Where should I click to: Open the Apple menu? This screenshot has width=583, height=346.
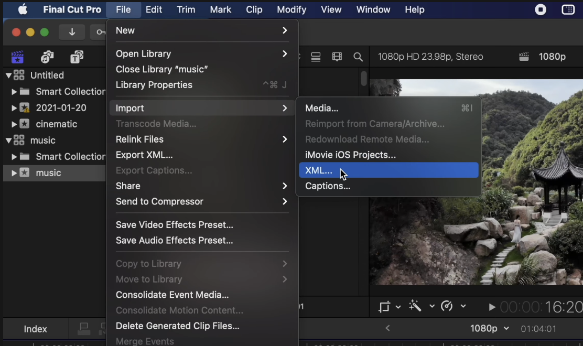(x=23, y=9)
